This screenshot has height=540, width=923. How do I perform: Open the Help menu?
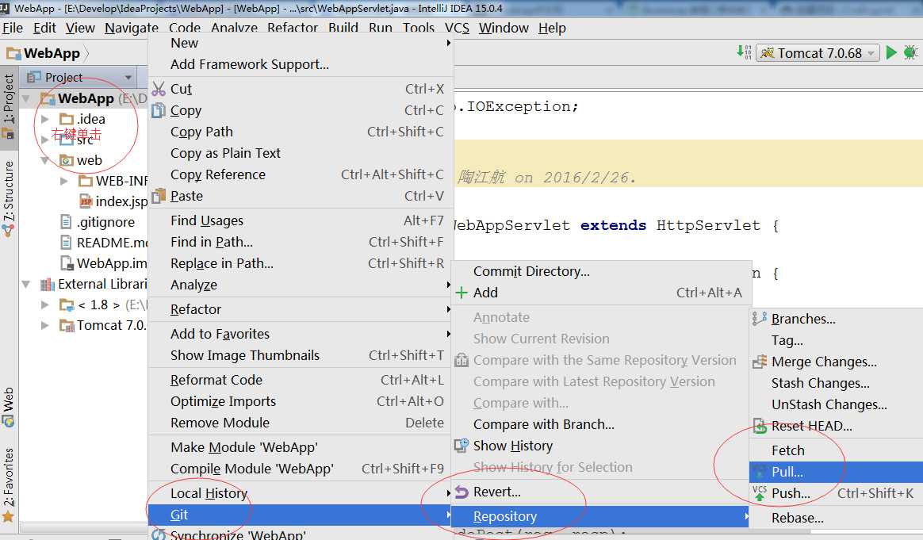point(552,28)
